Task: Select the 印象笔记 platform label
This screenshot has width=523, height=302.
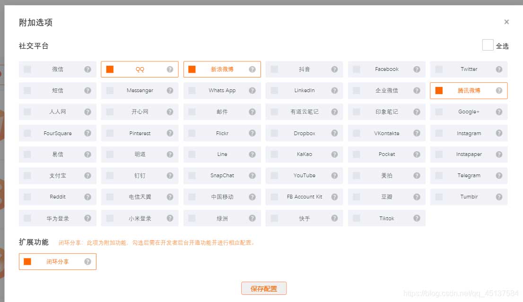Action: [x=387, y=112]
